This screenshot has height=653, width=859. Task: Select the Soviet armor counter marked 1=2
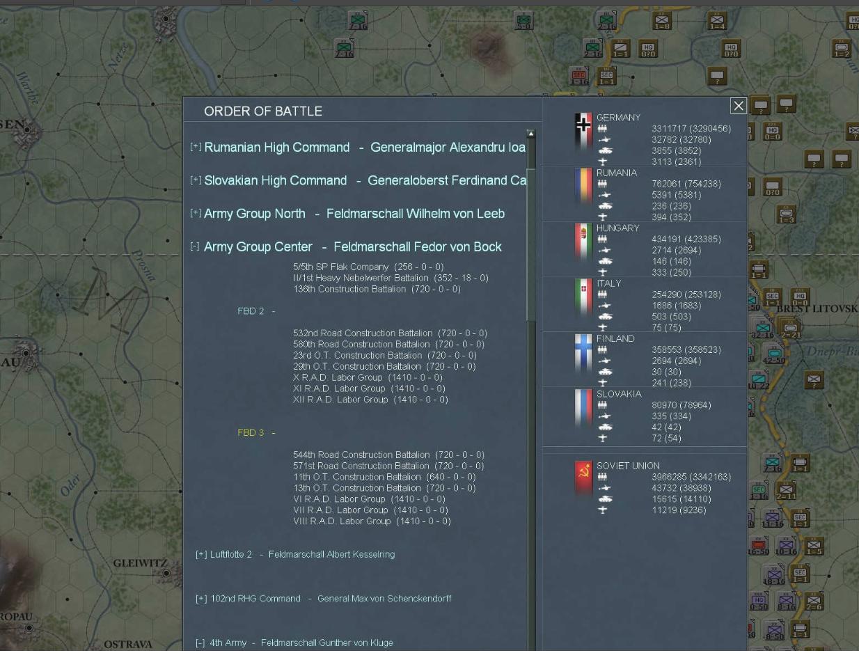842,49
